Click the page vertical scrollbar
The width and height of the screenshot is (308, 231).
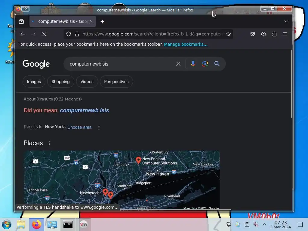pos(291,84)
